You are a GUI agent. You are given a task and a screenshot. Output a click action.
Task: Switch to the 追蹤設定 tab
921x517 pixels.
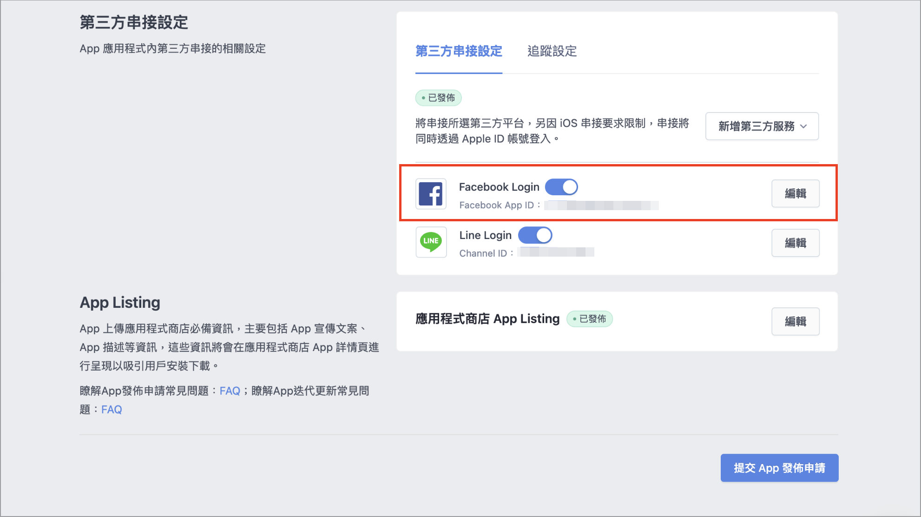click(x=552, y=51)
